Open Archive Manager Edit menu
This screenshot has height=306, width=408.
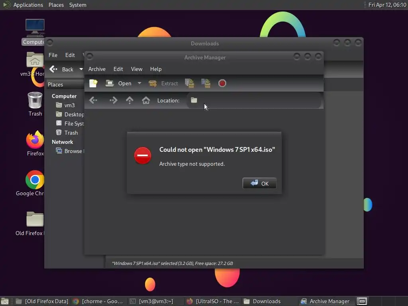(118, 69)
